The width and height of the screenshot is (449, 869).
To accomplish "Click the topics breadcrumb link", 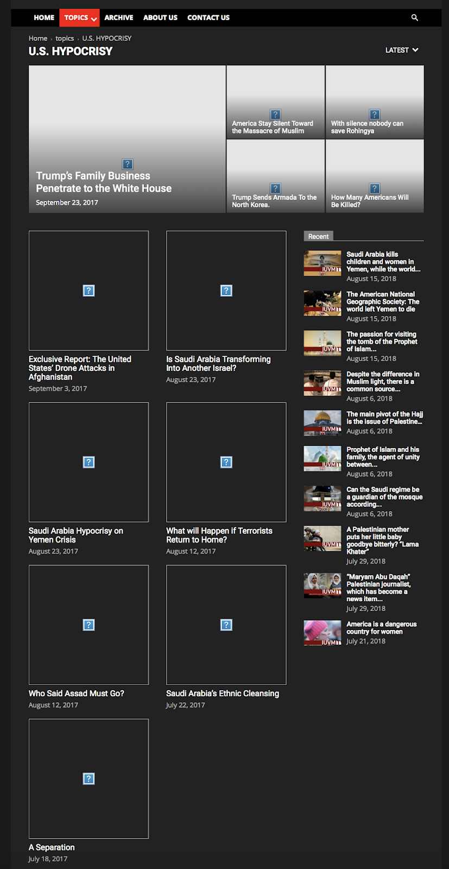I will coord(65,38).
